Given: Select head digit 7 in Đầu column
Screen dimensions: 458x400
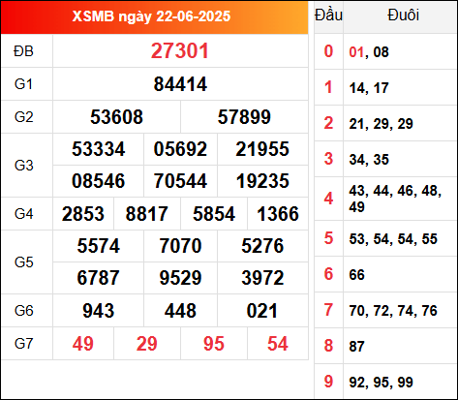Looking at the screenshot, I should pyautogui.click(x=328, y=310).
